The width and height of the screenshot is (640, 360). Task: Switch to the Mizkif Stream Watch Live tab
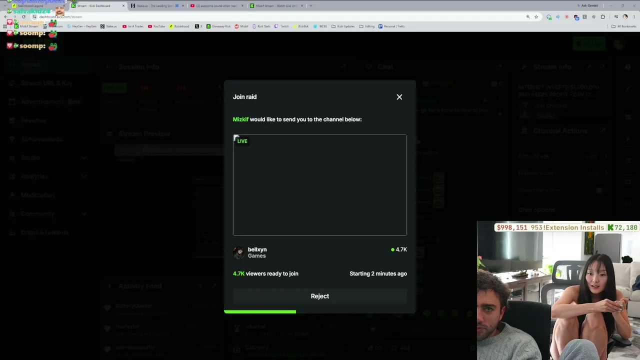coord(276,6)
